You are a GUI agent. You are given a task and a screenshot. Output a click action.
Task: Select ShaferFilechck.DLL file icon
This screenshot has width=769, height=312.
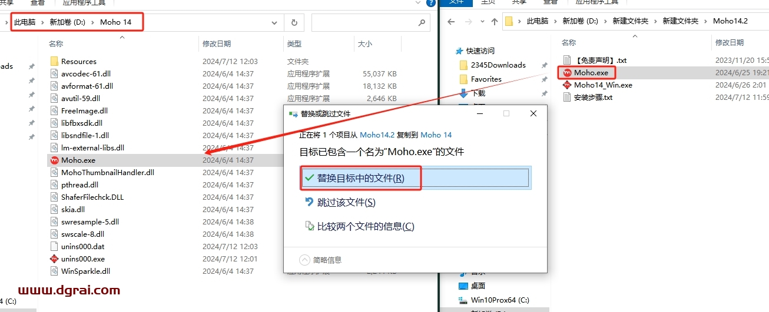tap(54, 197)
